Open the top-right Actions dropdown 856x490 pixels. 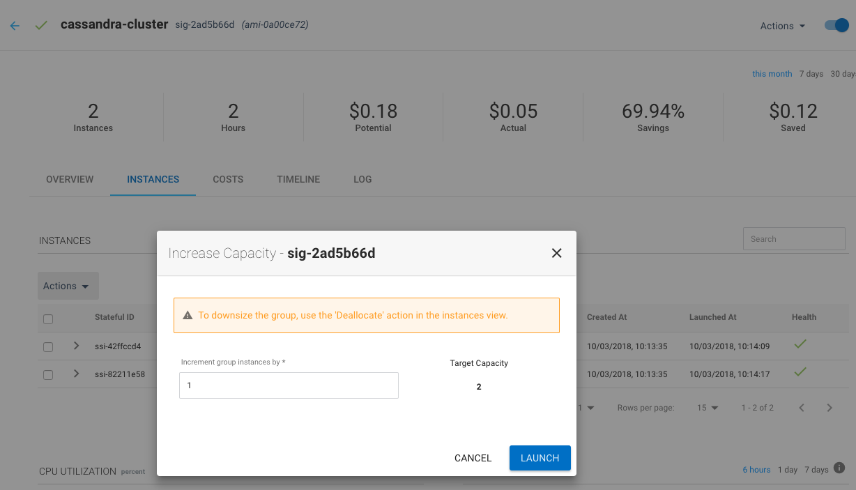point(782,26)
